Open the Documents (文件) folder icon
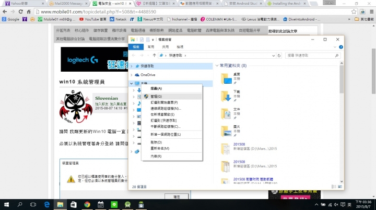Viewport: 376px width, 210px height. click(x=226, y=114)
